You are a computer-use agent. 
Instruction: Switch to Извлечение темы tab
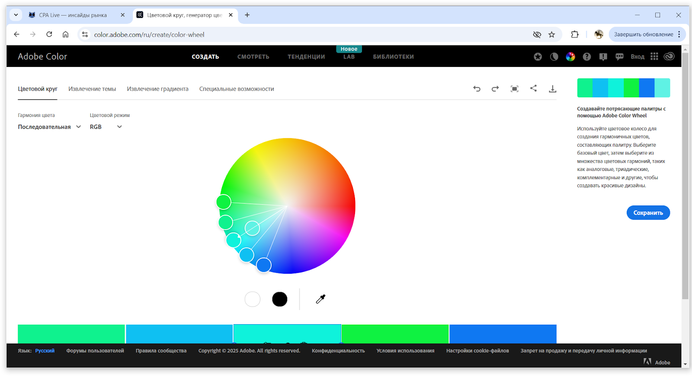(92, 89)
